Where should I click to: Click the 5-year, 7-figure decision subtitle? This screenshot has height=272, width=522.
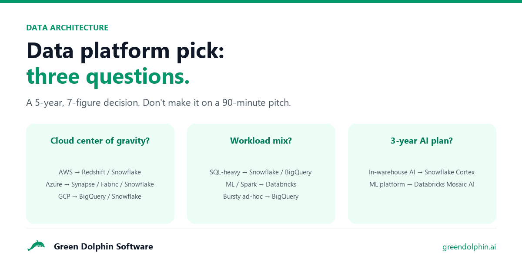pos(158,103)
